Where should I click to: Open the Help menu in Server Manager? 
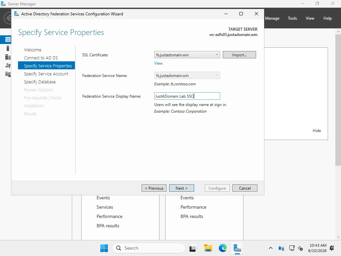(x=328, y=18)
